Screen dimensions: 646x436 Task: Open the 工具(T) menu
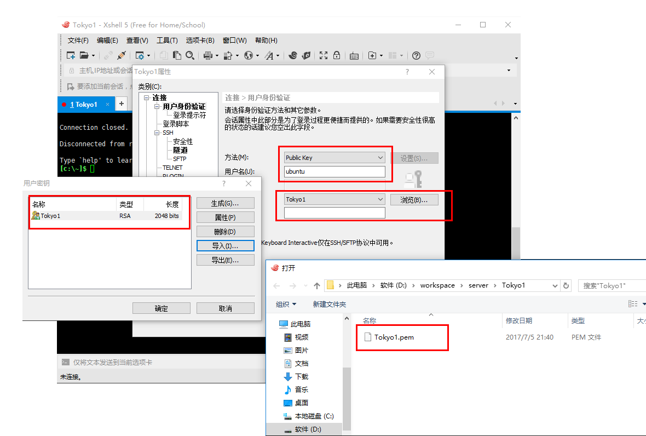click(167, 41)
